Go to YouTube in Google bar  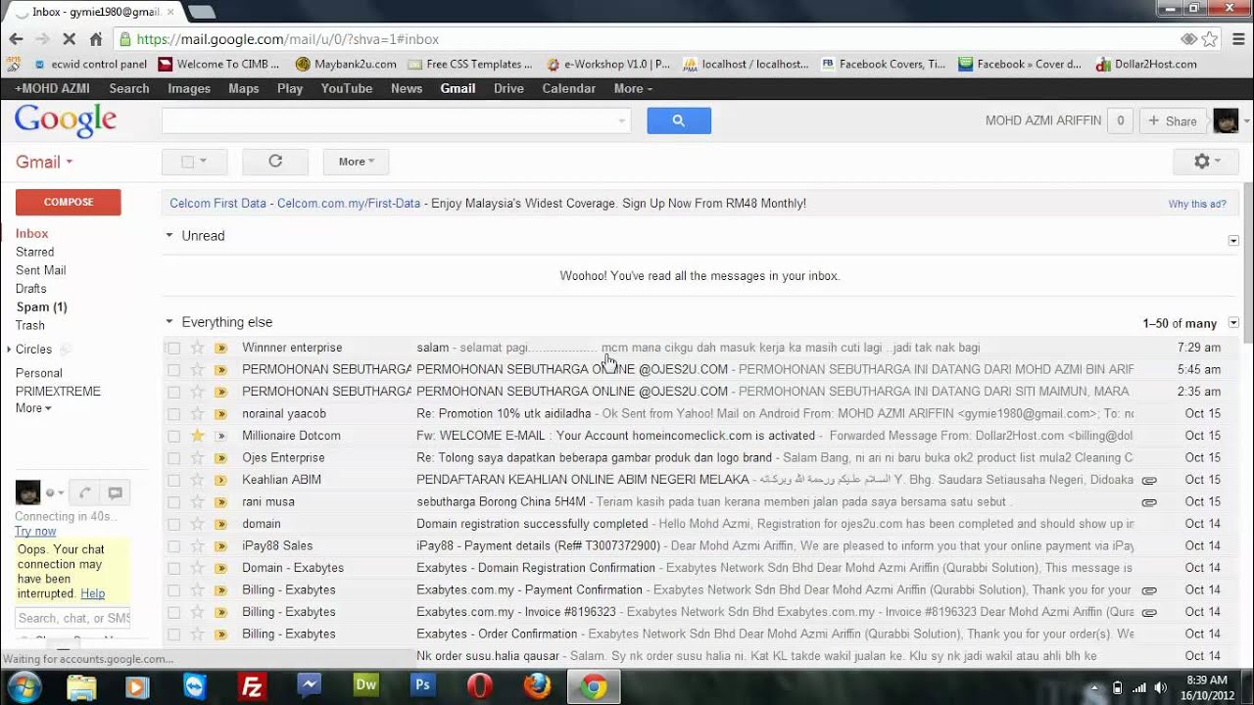[347, 88]
